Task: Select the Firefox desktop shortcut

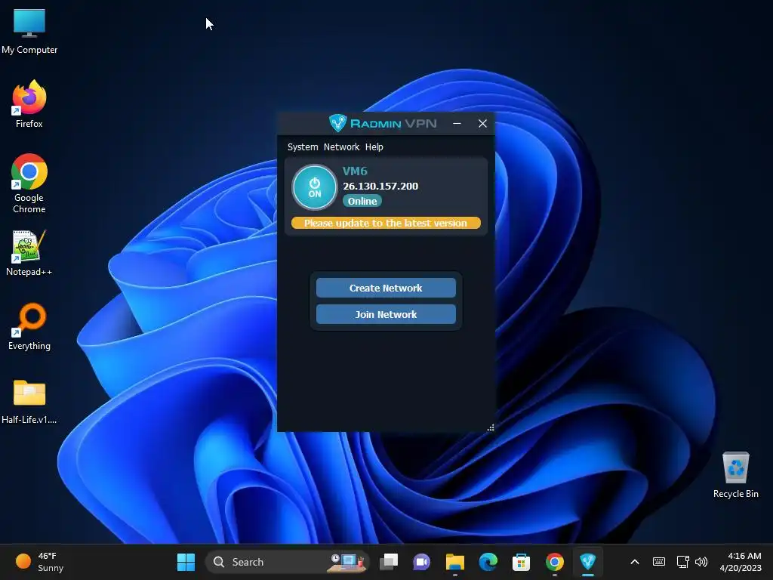Action: 29,104
